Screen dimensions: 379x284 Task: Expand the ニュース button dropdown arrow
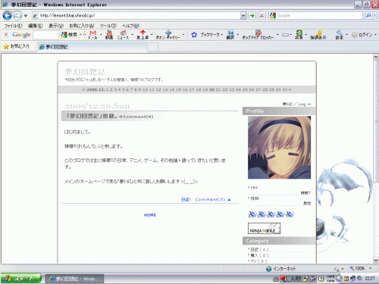132,35
